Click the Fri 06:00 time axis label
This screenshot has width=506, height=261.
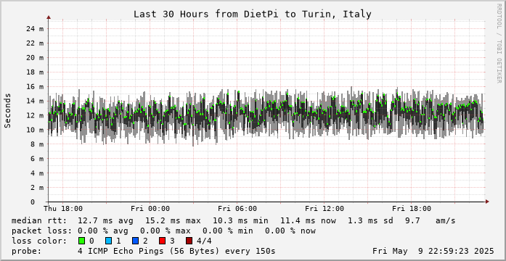(x=237, y=209)
